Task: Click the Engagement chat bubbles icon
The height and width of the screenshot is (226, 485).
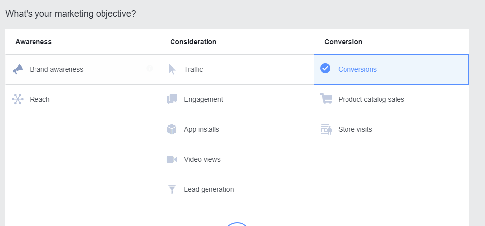Action: pos(172,99)
